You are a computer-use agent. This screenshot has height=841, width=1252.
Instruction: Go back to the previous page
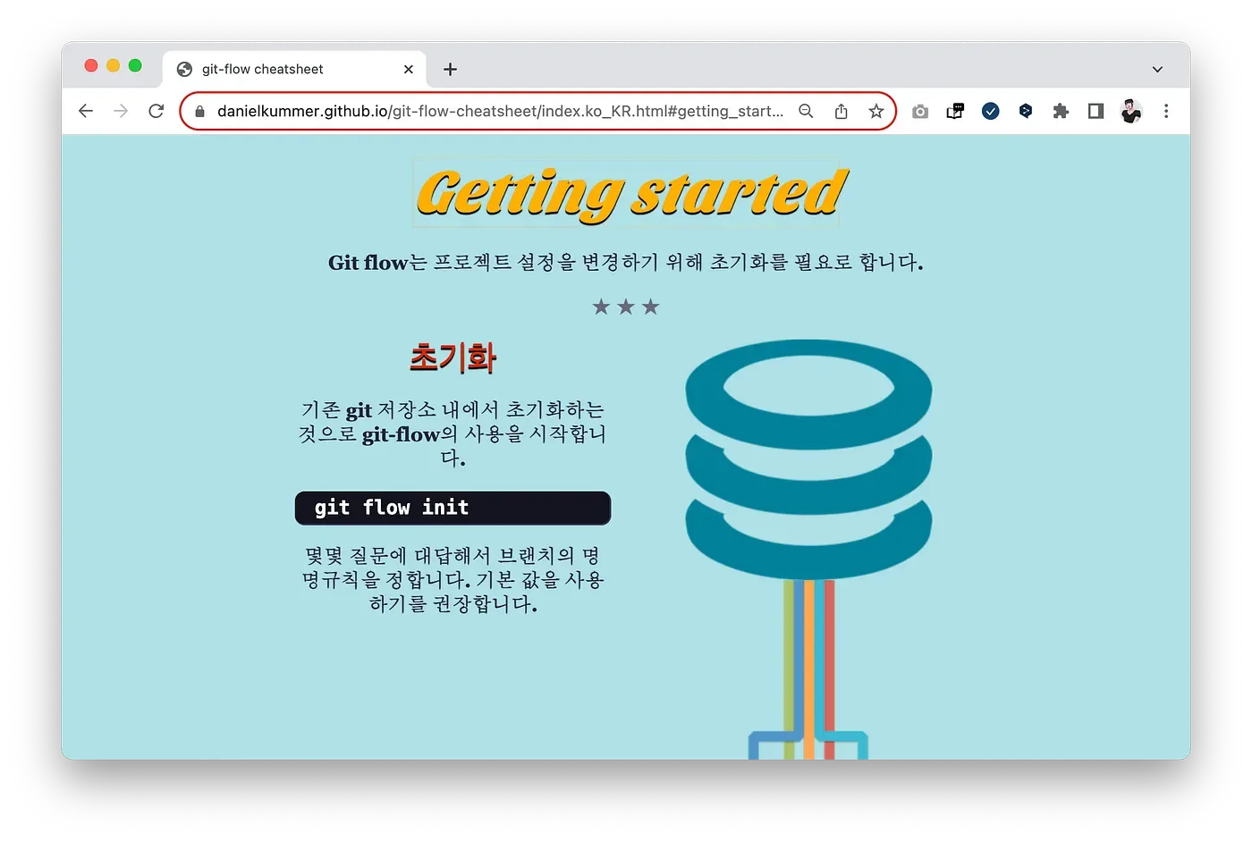pyautogui.click(x=86, y=111)
